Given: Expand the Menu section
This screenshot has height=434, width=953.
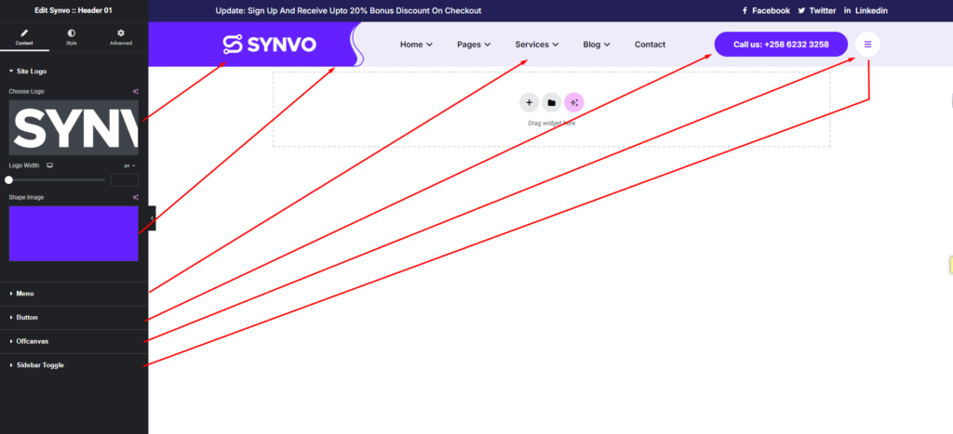Looking at the screenshot, I should click(x=25, y=294).
